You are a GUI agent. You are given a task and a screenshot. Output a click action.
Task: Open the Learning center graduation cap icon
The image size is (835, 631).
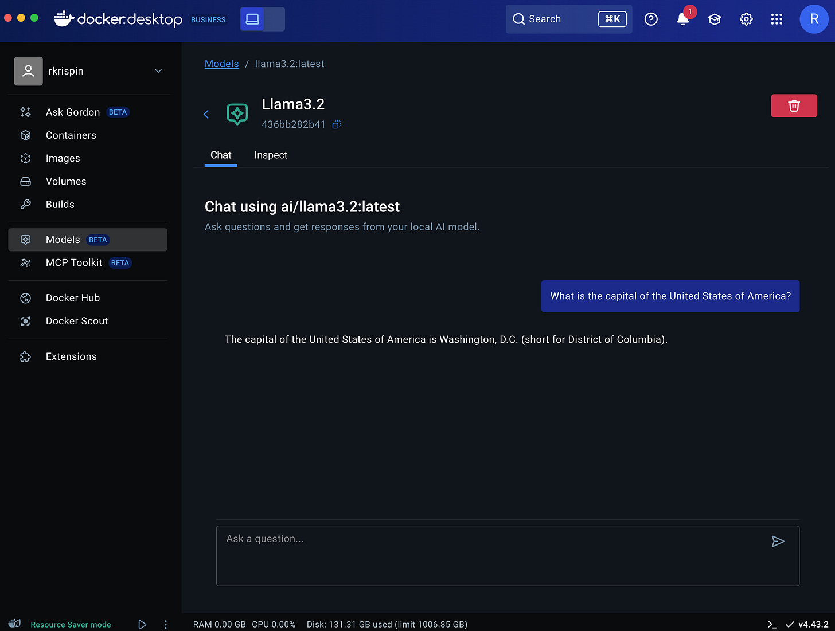tap(715, 19)
